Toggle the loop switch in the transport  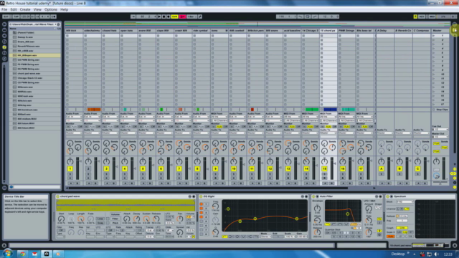(308, 16)
